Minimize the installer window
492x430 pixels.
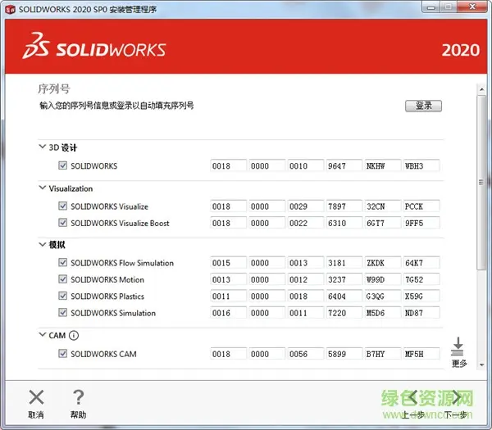pyautogui.click(x=431, y=7)
